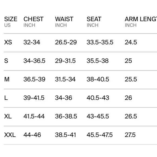Click the XXL size row label
The image size is (157, 157).
[x=10, y=135]
